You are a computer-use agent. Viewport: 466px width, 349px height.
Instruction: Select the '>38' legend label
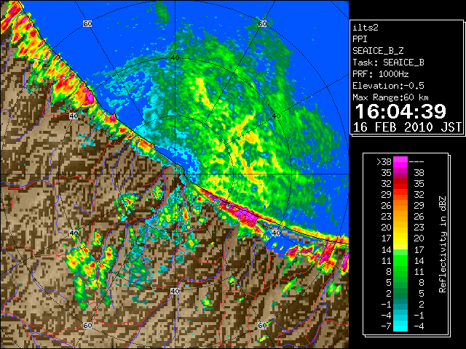point(384,162)
